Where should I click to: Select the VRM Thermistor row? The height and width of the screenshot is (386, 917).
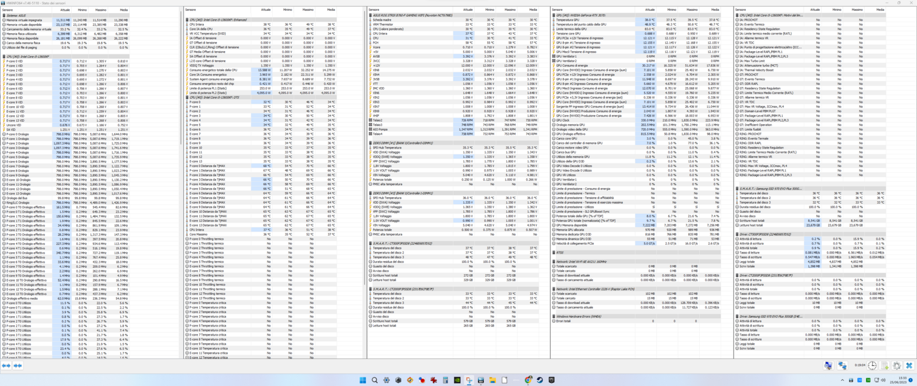click(x=453, y=25)
